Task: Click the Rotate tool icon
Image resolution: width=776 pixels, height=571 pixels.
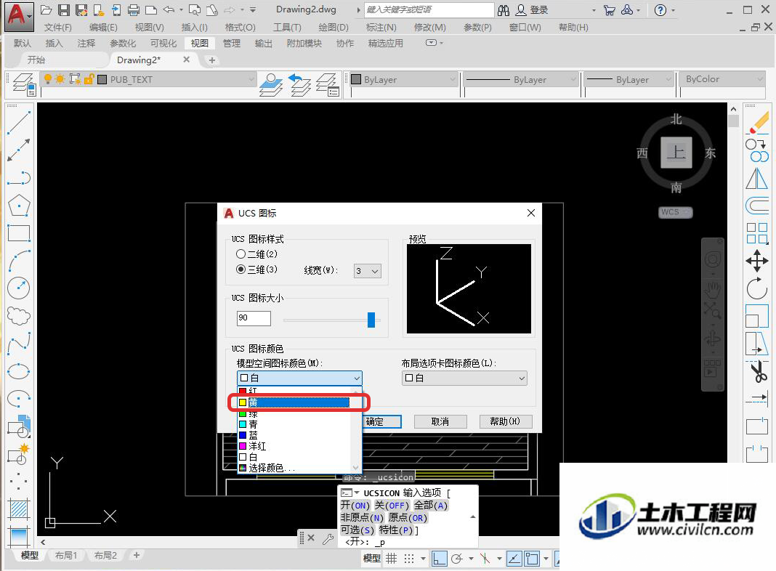Action: 757,288
